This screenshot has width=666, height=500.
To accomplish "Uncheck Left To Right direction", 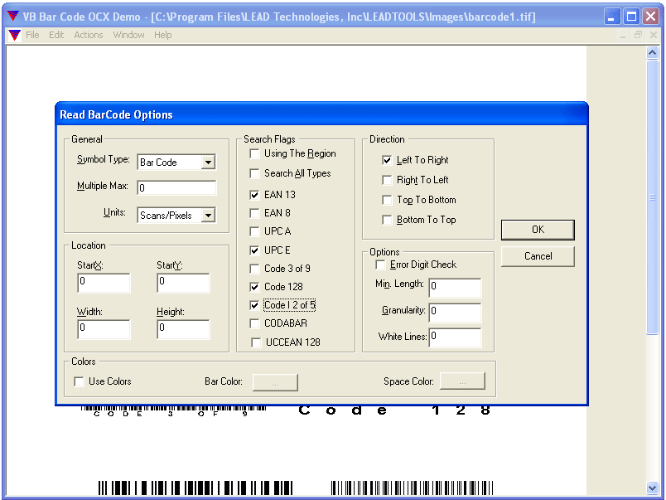I will (388, 160).
